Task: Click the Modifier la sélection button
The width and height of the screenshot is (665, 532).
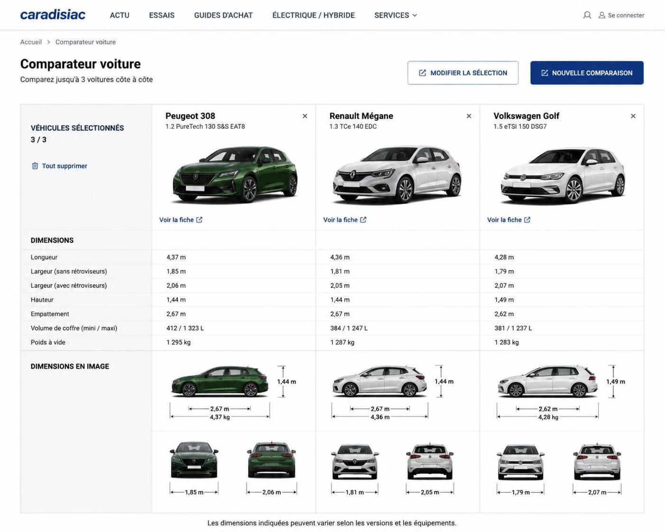Action: (x=463, y=73)
